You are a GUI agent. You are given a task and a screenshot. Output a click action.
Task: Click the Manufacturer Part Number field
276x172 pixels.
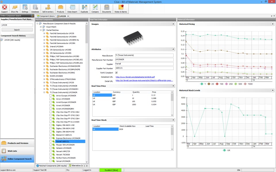pyautogui.click(x=144, y=60)
